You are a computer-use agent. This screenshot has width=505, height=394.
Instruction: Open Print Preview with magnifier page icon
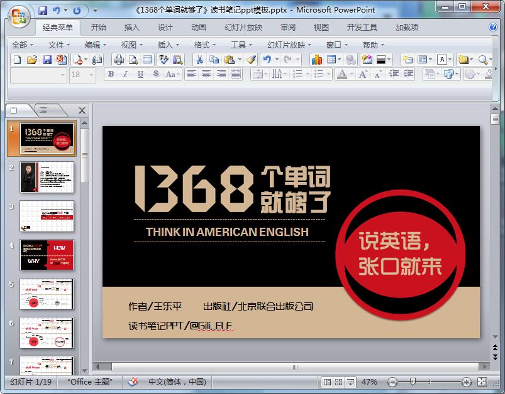pyautogui.click(x=133, y=60)
